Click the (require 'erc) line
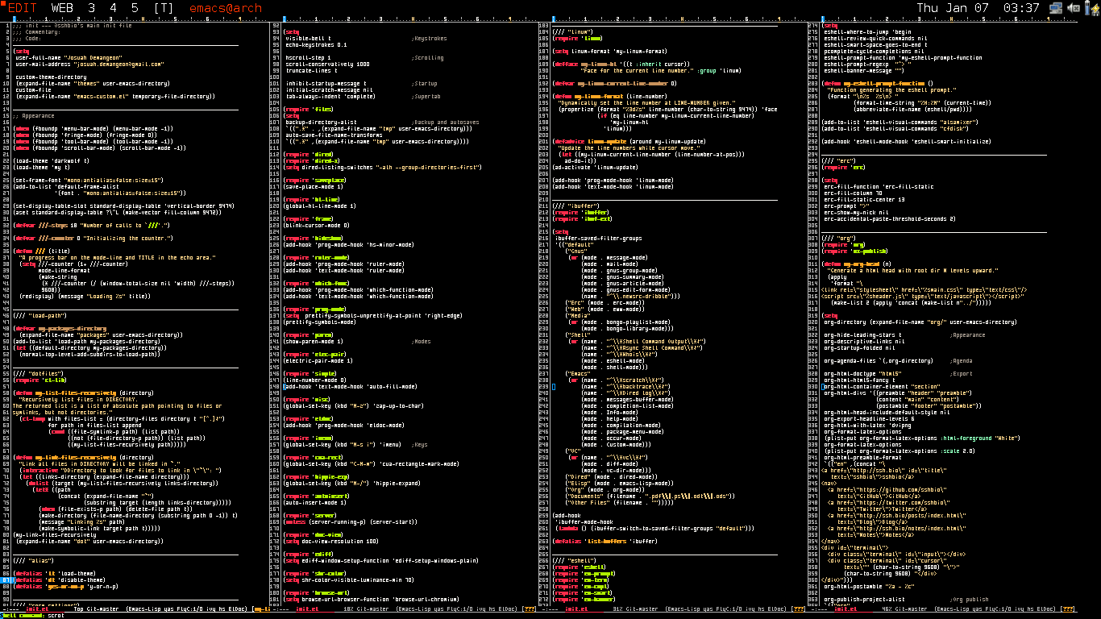 click(845, 167)
